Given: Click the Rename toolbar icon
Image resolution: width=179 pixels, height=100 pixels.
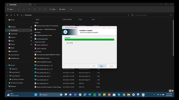Looking at the screenshot, I should click(34, 9).
